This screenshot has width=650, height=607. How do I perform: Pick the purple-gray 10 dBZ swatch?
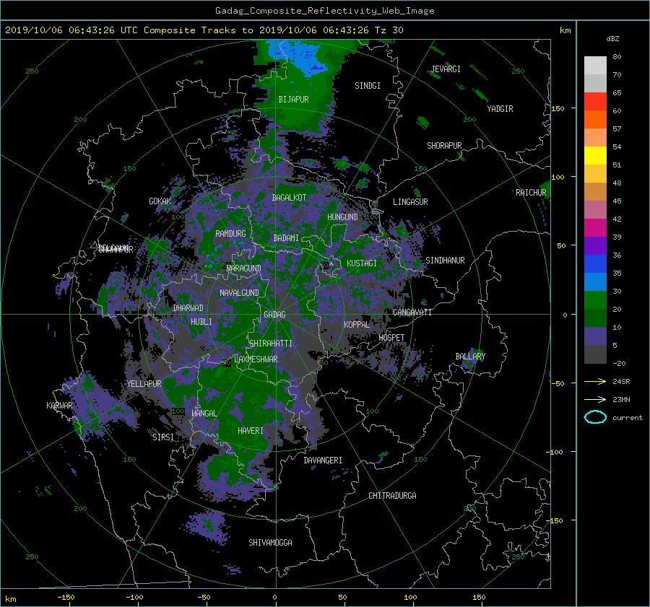click(x=595, y=336)
